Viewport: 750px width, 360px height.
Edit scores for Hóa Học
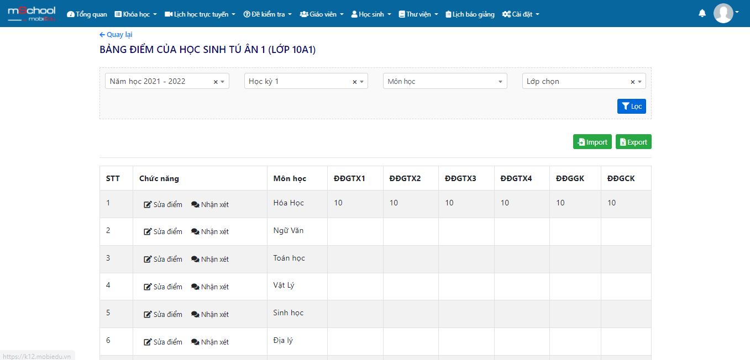point(163,204)
